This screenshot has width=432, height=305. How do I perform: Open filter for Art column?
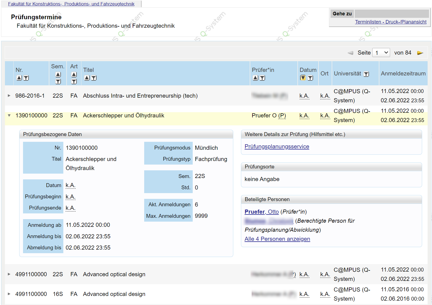tap(74, 81)
